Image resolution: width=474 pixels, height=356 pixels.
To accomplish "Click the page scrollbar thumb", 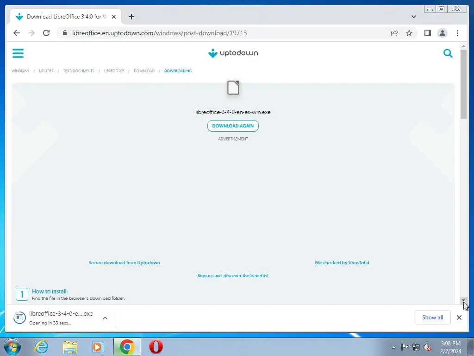I will tap(463, 84).
